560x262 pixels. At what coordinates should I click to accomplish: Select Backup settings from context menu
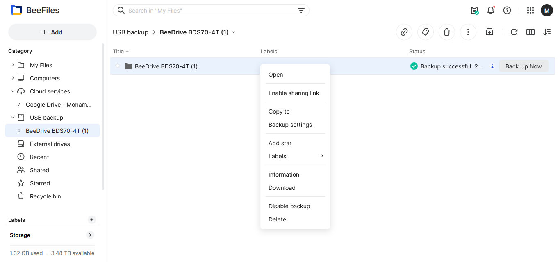coord(290,125)
